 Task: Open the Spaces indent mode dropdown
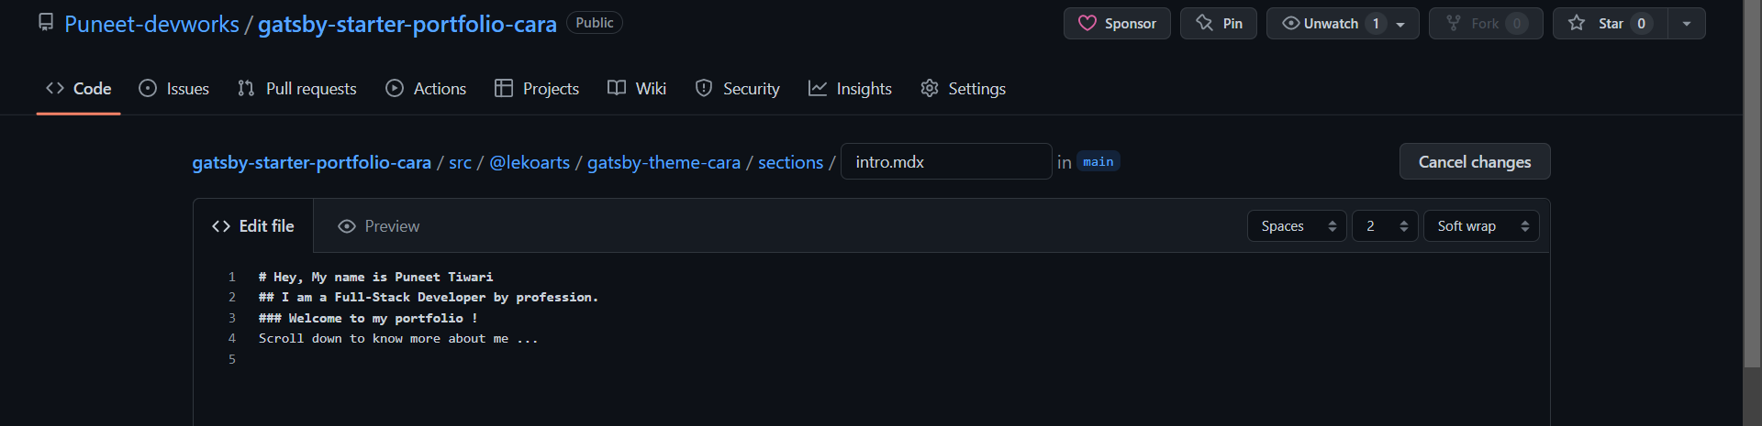tap(1297, 226)
